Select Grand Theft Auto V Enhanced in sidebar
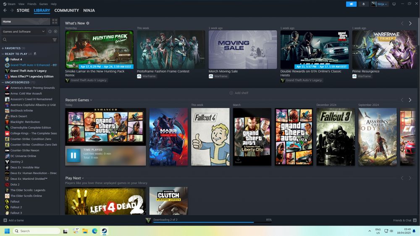Screen dimensions: 420x236 tap(31, 65)
